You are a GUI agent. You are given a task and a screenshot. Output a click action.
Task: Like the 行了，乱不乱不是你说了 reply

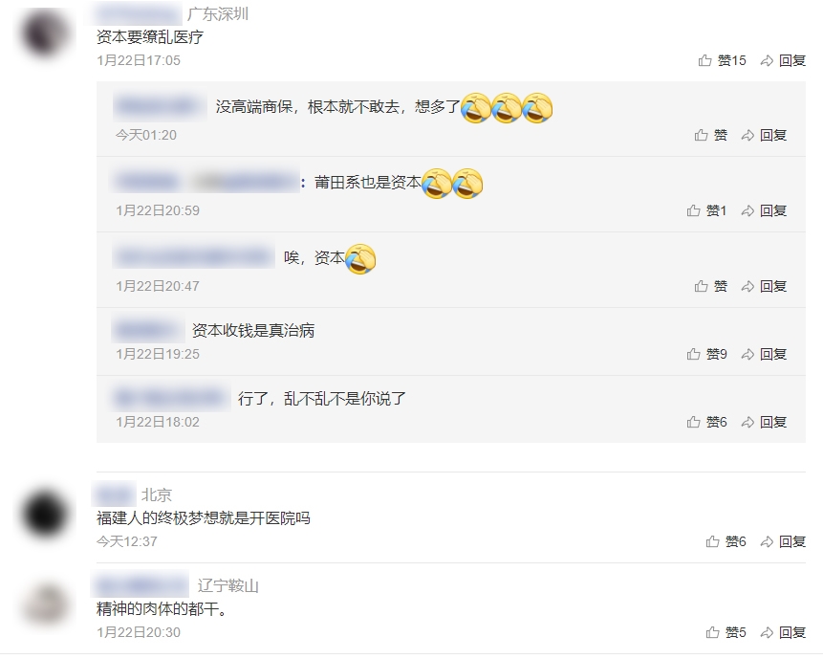706,422
